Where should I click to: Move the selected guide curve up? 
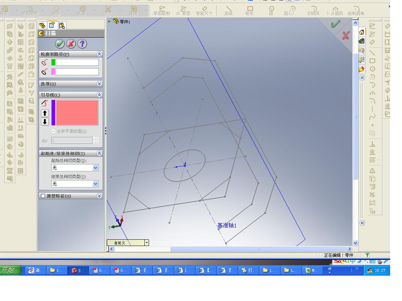pyautogui.click(x=45, y=113)
